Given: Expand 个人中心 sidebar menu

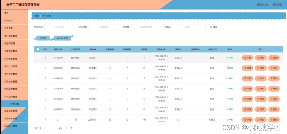Looking at the screenshot, I should pyautogui.click(x=15, y=21).
